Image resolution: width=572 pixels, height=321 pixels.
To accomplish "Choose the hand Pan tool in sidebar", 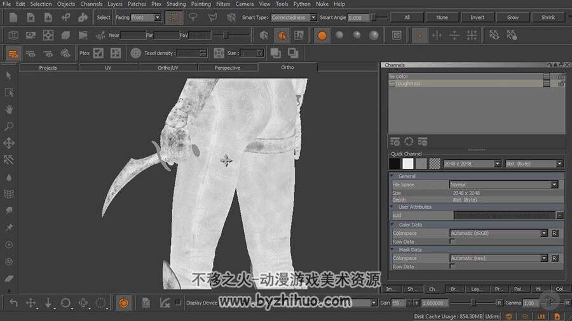I will pyautogui.click(x=9, y=109).
